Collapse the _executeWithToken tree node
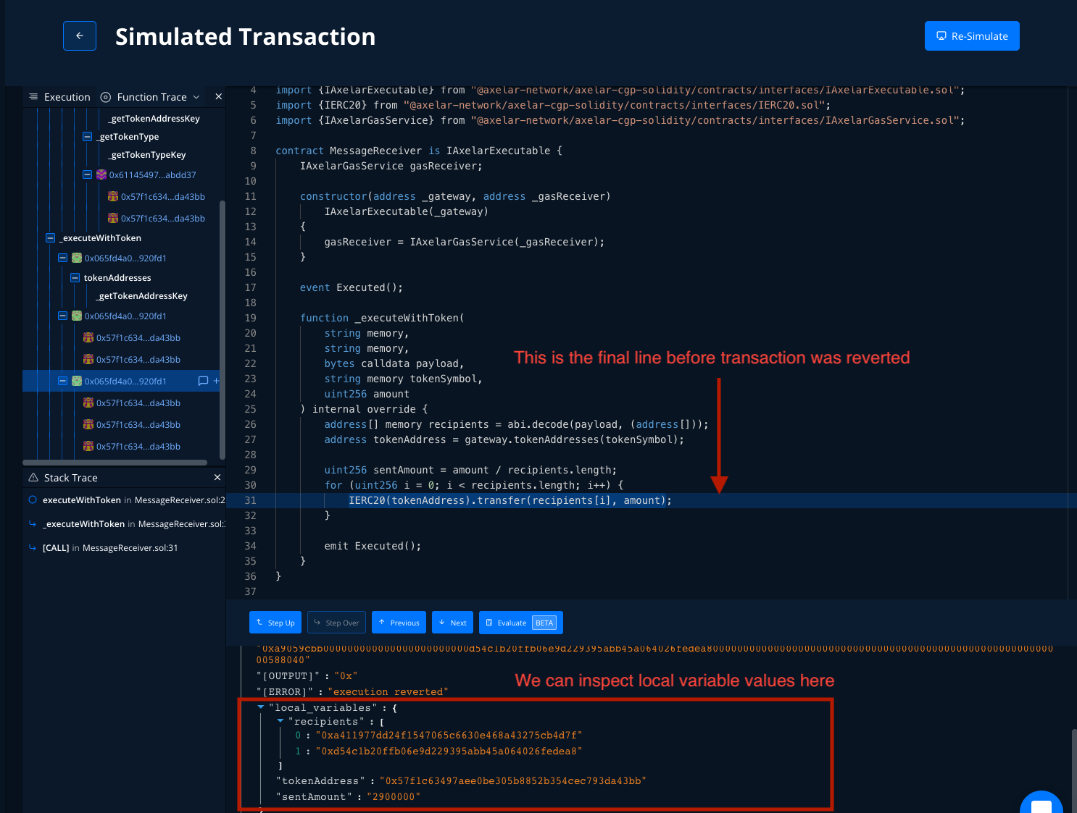This screenshot has height=813, width=1077. [51, 238]
